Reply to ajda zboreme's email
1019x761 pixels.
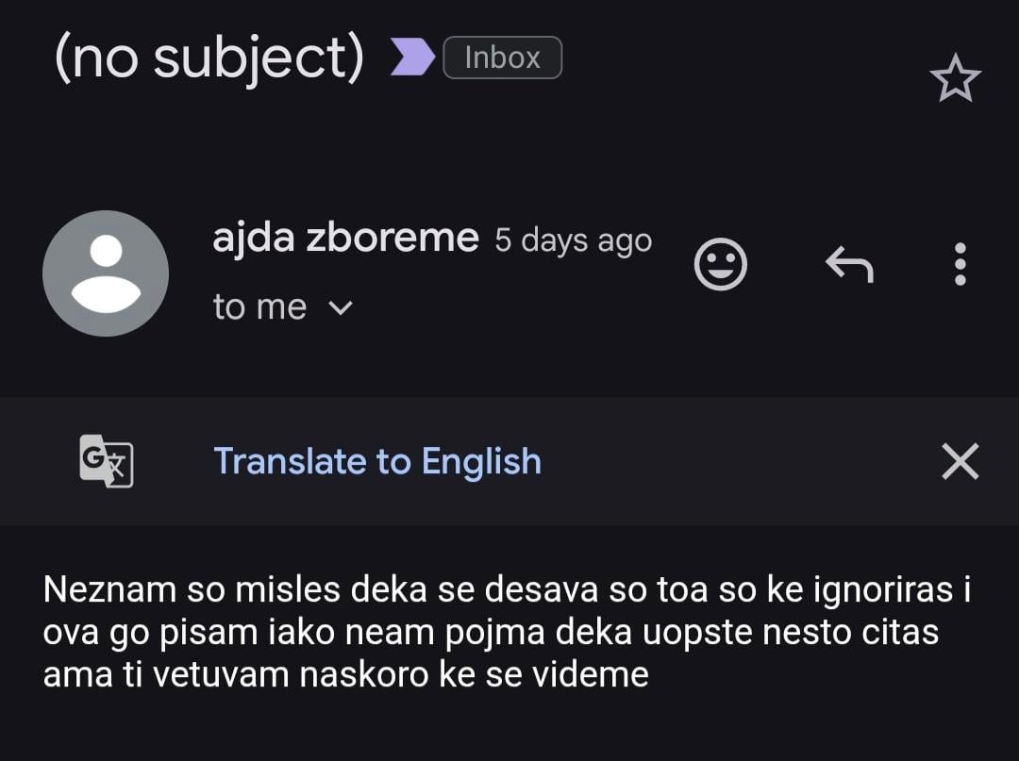[849, 264]
